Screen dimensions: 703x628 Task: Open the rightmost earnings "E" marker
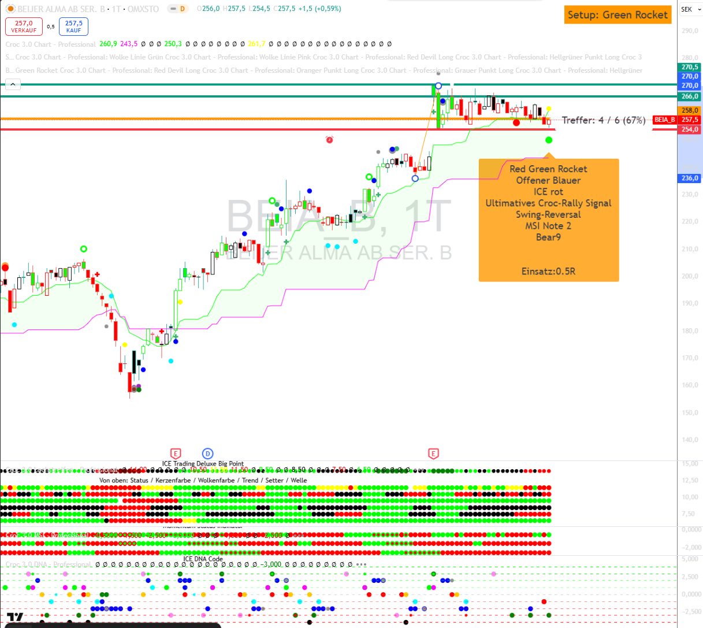(433, 454)
